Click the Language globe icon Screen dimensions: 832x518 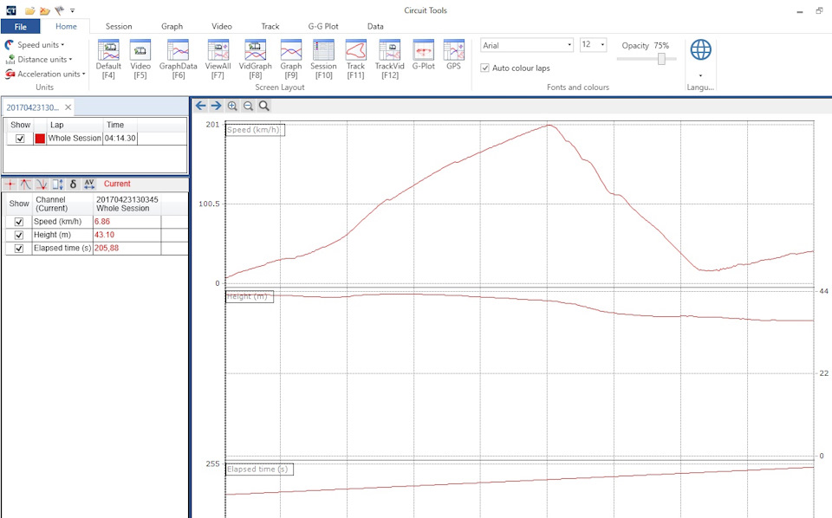tap(700, 50)
